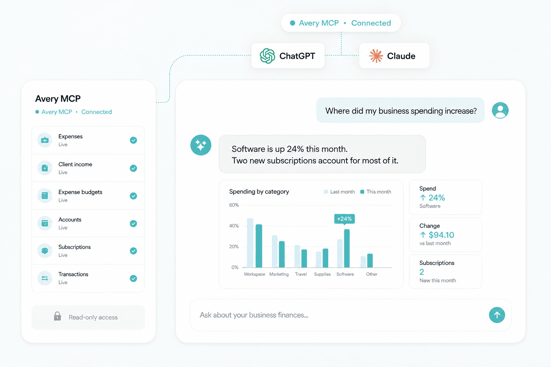The height and width of the screenshot is (367, 551).
Task: Send the message with the arrow button
Action: 497,315
